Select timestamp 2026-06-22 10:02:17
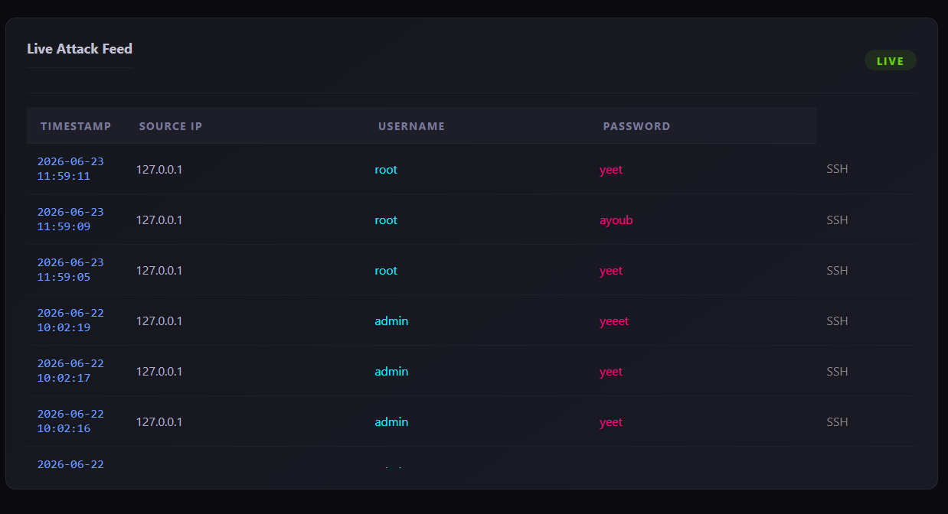The height and width of the screenshot is (514, 948). (70, 371)
